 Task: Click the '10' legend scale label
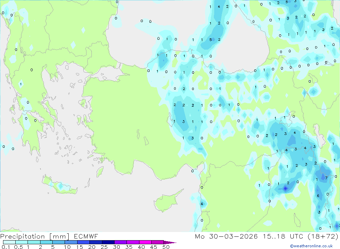click(x=67, y=247)
